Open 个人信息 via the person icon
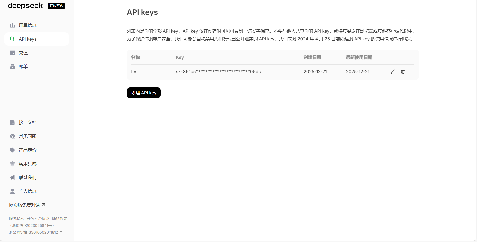Screen dimensions: 477x242 (x=12, y=191)
